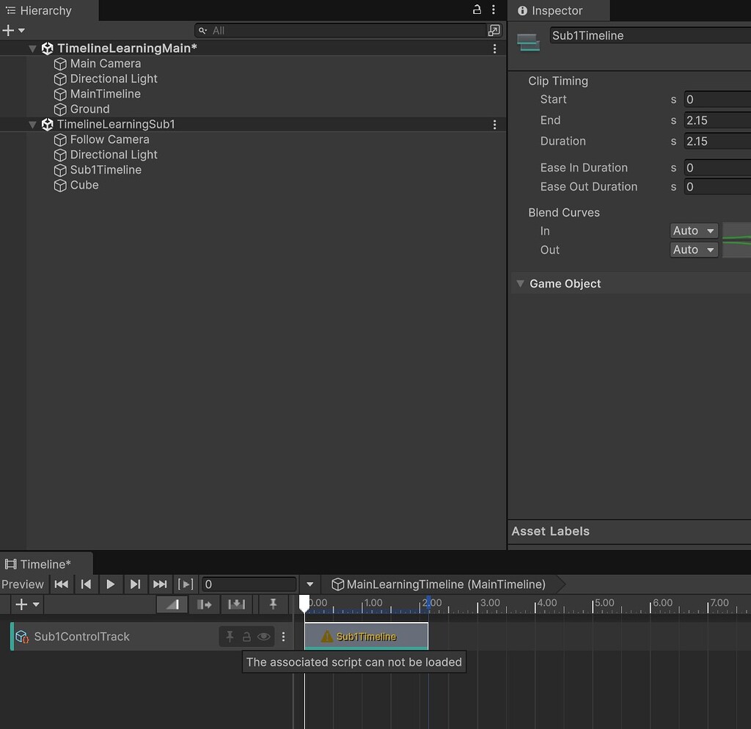The height and width of the screenshot is (729, 751).
Task: Toggle Preview mode in Timeline
Action: point(23,584)
